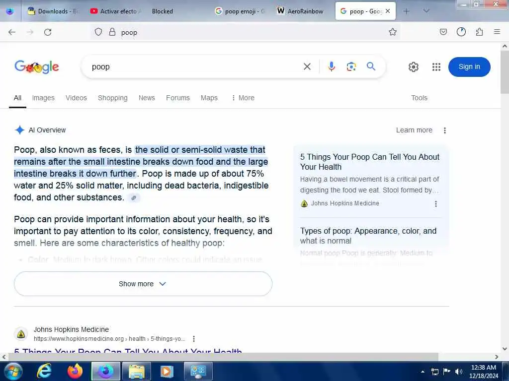Open Google quick settings gear icon
Screen dimensions: 509x381
coord(413,67)
